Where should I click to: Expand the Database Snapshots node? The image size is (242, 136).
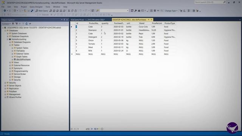[8, 36]
